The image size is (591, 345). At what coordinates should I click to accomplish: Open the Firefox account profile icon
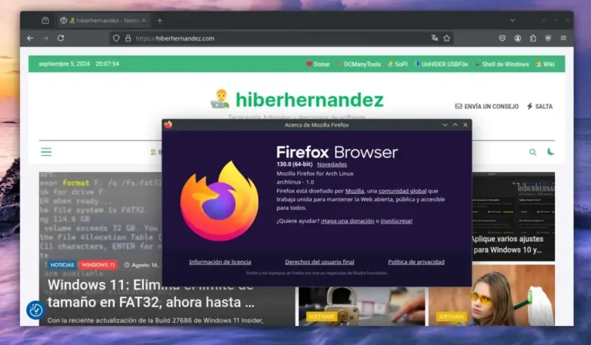point(518,38)
